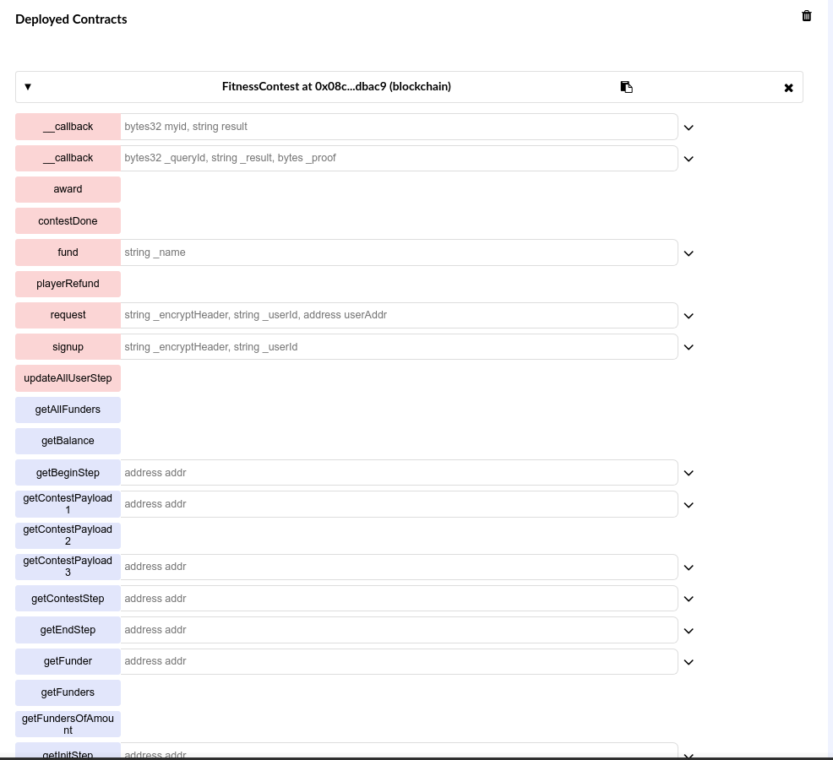Run the updateAllUserStep function

coord(68,378)
